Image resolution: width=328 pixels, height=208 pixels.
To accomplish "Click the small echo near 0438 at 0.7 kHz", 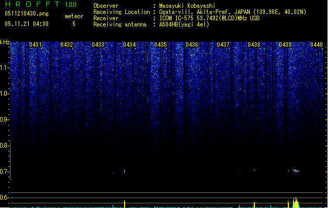I will (x=254, y=170).
